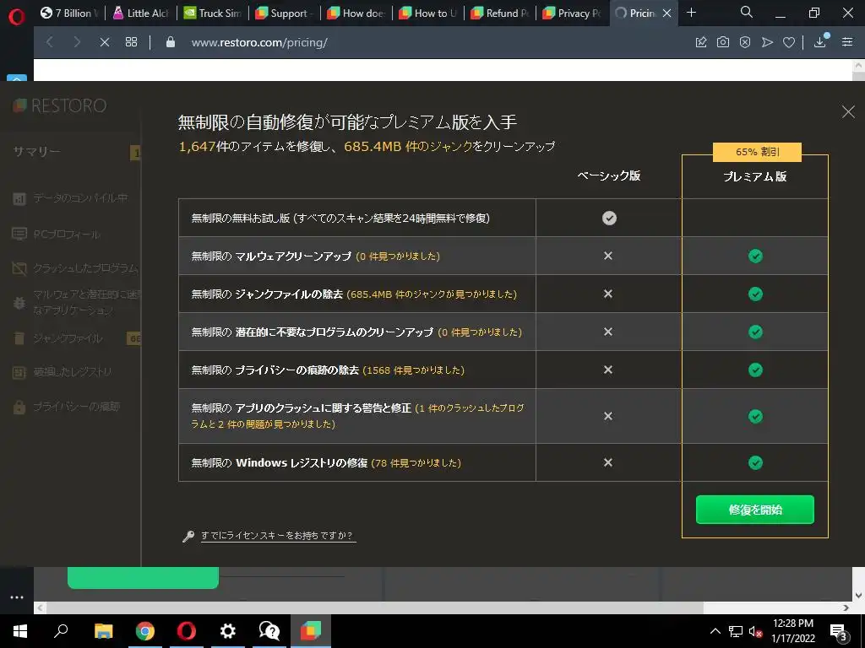Click the horizontal page scrollbar
Viewport: 865px width, 648px height.
click(x=375, y=607)
